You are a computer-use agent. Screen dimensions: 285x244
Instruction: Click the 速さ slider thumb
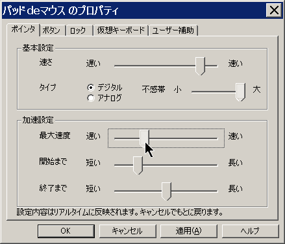point(200,66)
